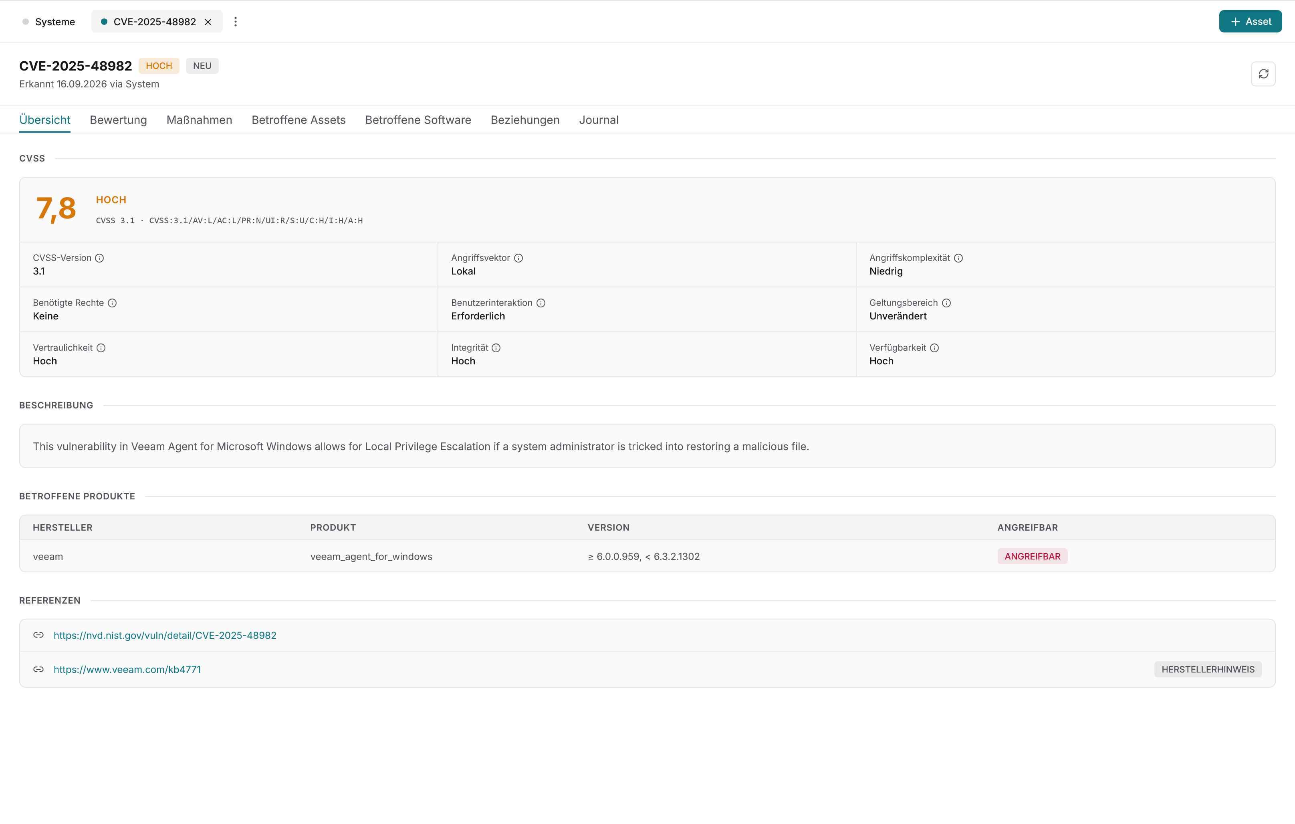Open the Betroffene Software tab

(x=418, y=120)
